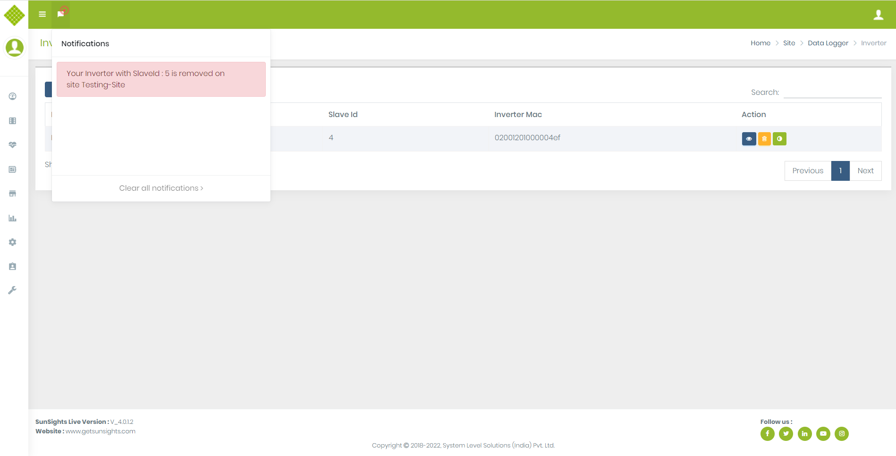Select the wrench tool sidebar icon
The width and height of the screenshot is (896, 456).
tap(13, 290)
